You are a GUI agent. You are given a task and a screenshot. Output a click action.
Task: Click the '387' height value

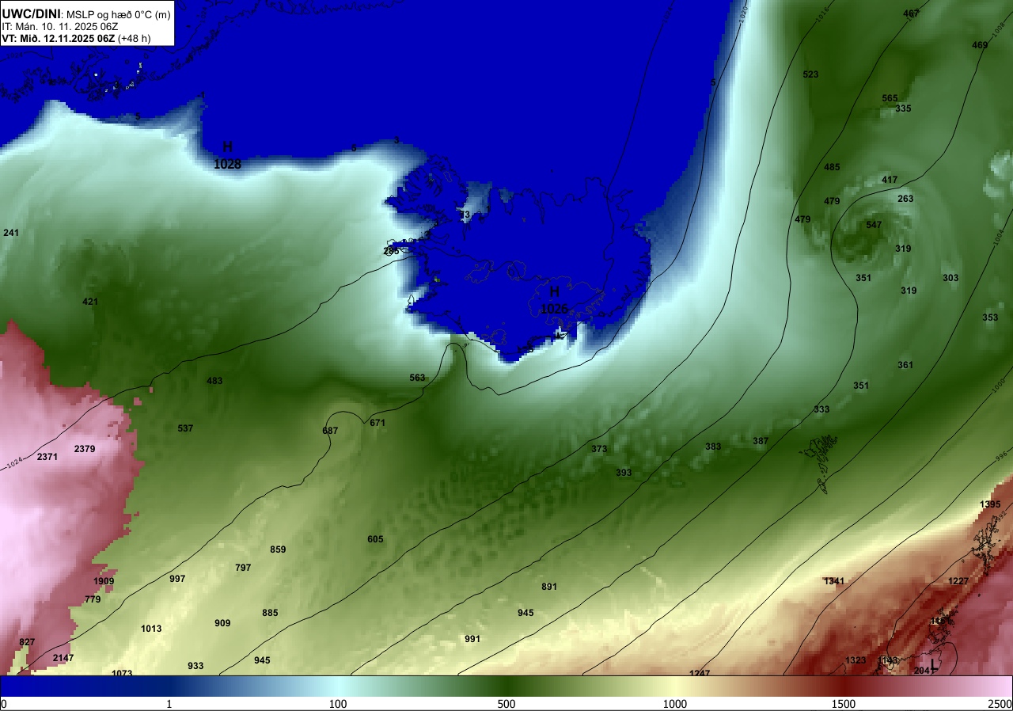click(x=761, y=441)
